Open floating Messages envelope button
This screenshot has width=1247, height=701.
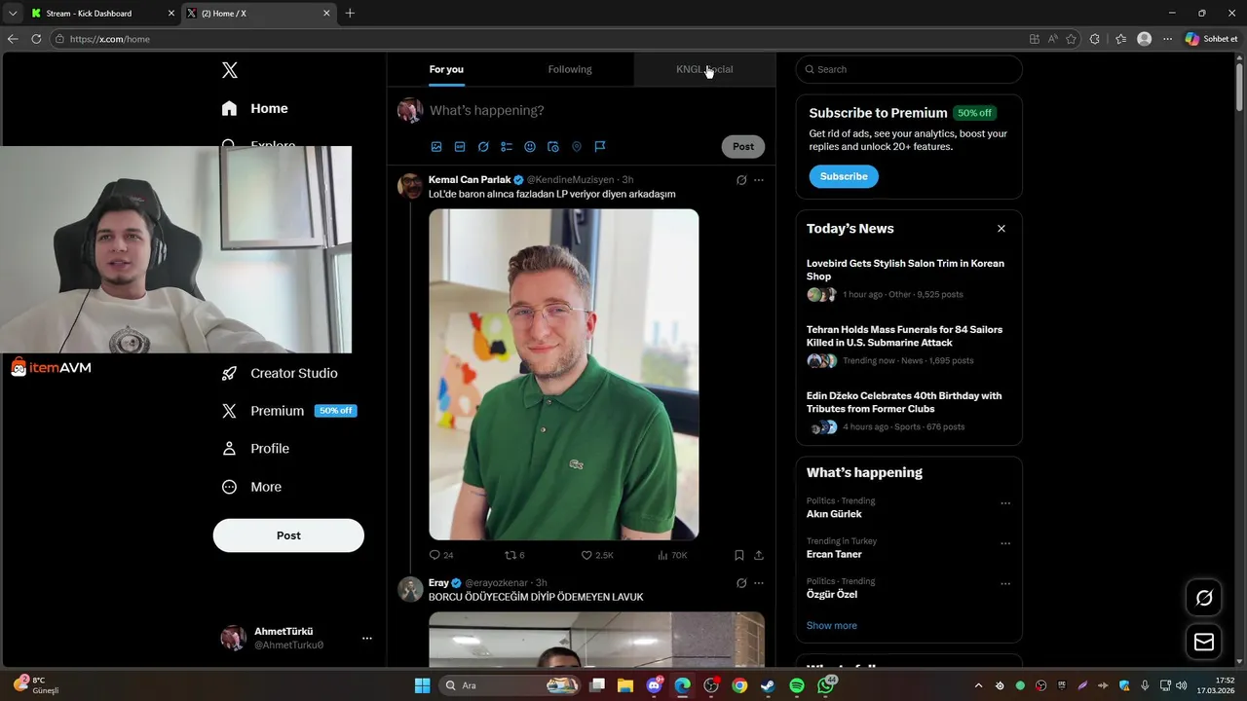1204,643
